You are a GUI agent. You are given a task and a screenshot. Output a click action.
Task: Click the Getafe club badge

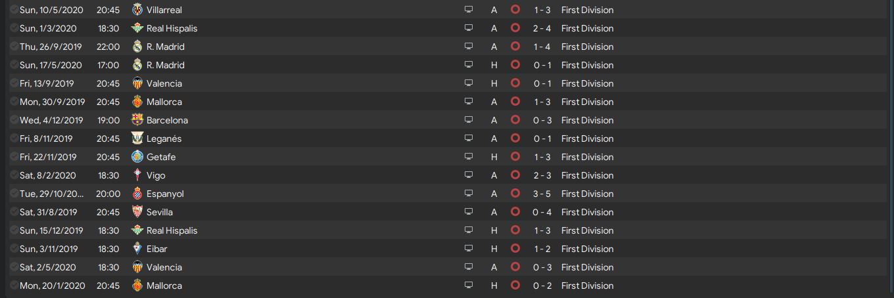pos(137,157)
